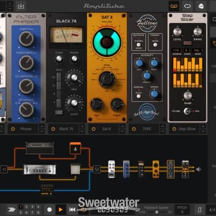Click the Filter Phaser Depth knob
This screenshot has height=216, width=216.
26,39
